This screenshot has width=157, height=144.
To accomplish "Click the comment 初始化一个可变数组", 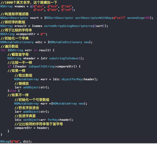I will tap(32, 100).
